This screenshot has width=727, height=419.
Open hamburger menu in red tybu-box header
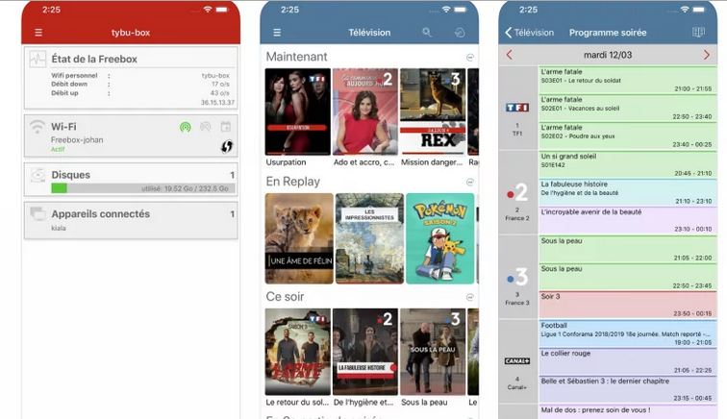point(38,33)
